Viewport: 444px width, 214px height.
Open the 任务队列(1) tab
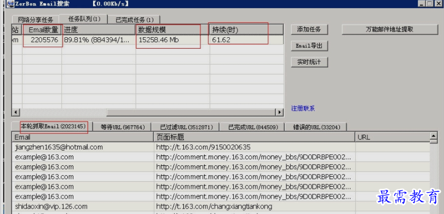84,19
